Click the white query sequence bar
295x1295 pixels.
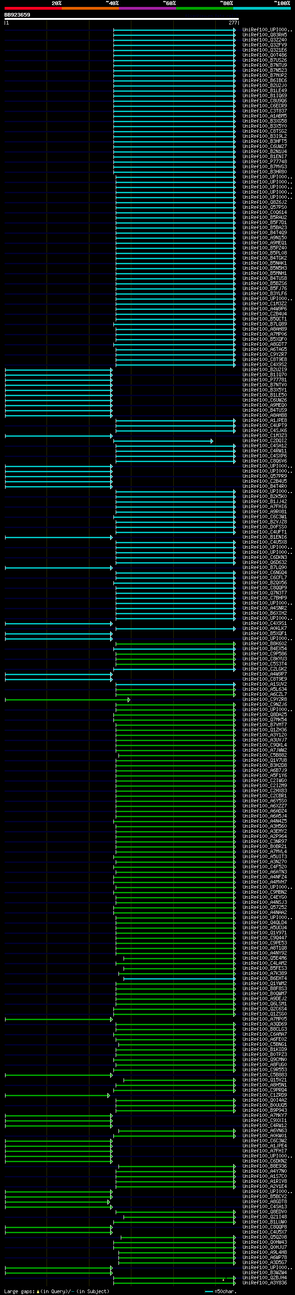pyautogui.click(x=122, y=19)
